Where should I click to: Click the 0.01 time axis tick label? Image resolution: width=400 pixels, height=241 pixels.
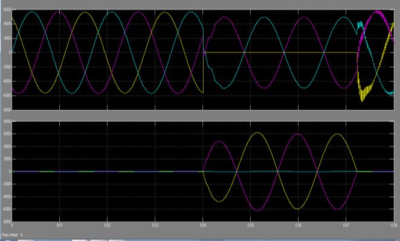pyautogui.click(x=59, y=225)
